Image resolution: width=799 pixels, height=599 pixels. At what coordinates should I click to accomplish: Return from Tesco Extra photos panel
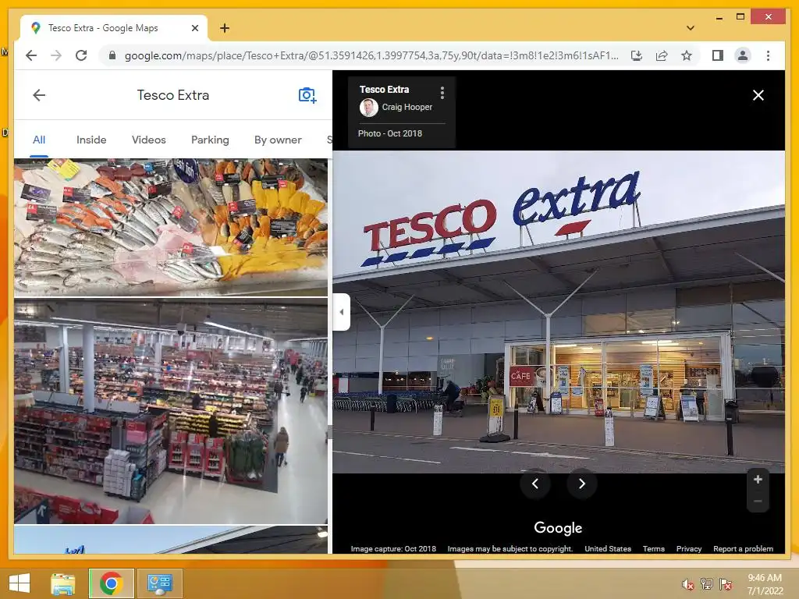point(39,95)
